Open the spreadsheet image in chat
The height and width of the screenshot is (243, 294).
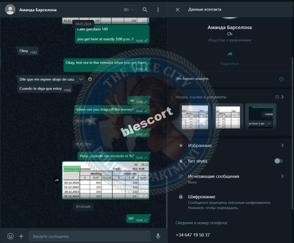pos(106,180)
